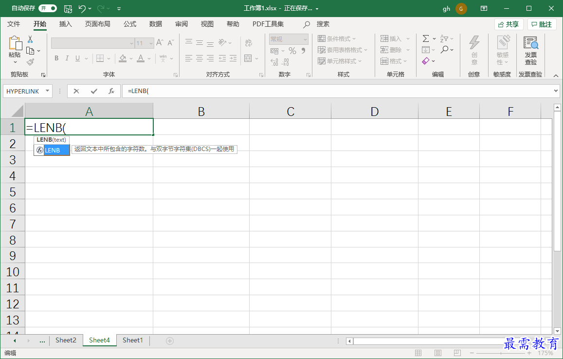Click the 批注 comments button
The height and width of the screenshot is (359, 563).
click(542, 24)
